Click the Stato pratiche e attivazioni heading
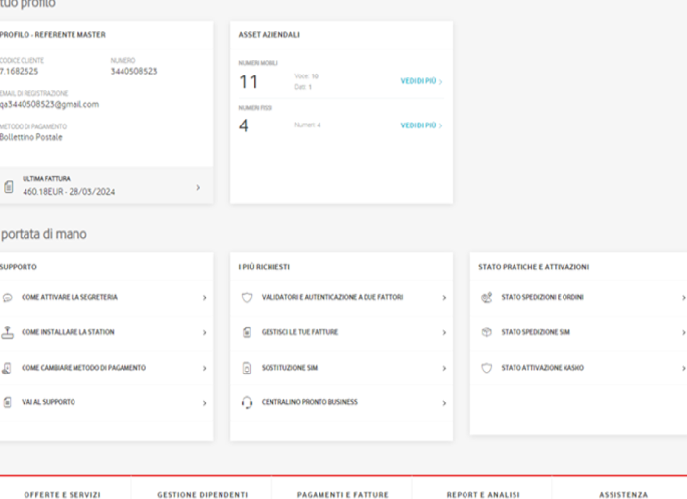 (x=534, y=267)
